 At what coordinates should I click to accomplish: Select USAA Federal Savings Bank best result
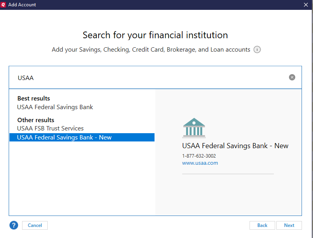pyautogui.click(x=55, y=107)
